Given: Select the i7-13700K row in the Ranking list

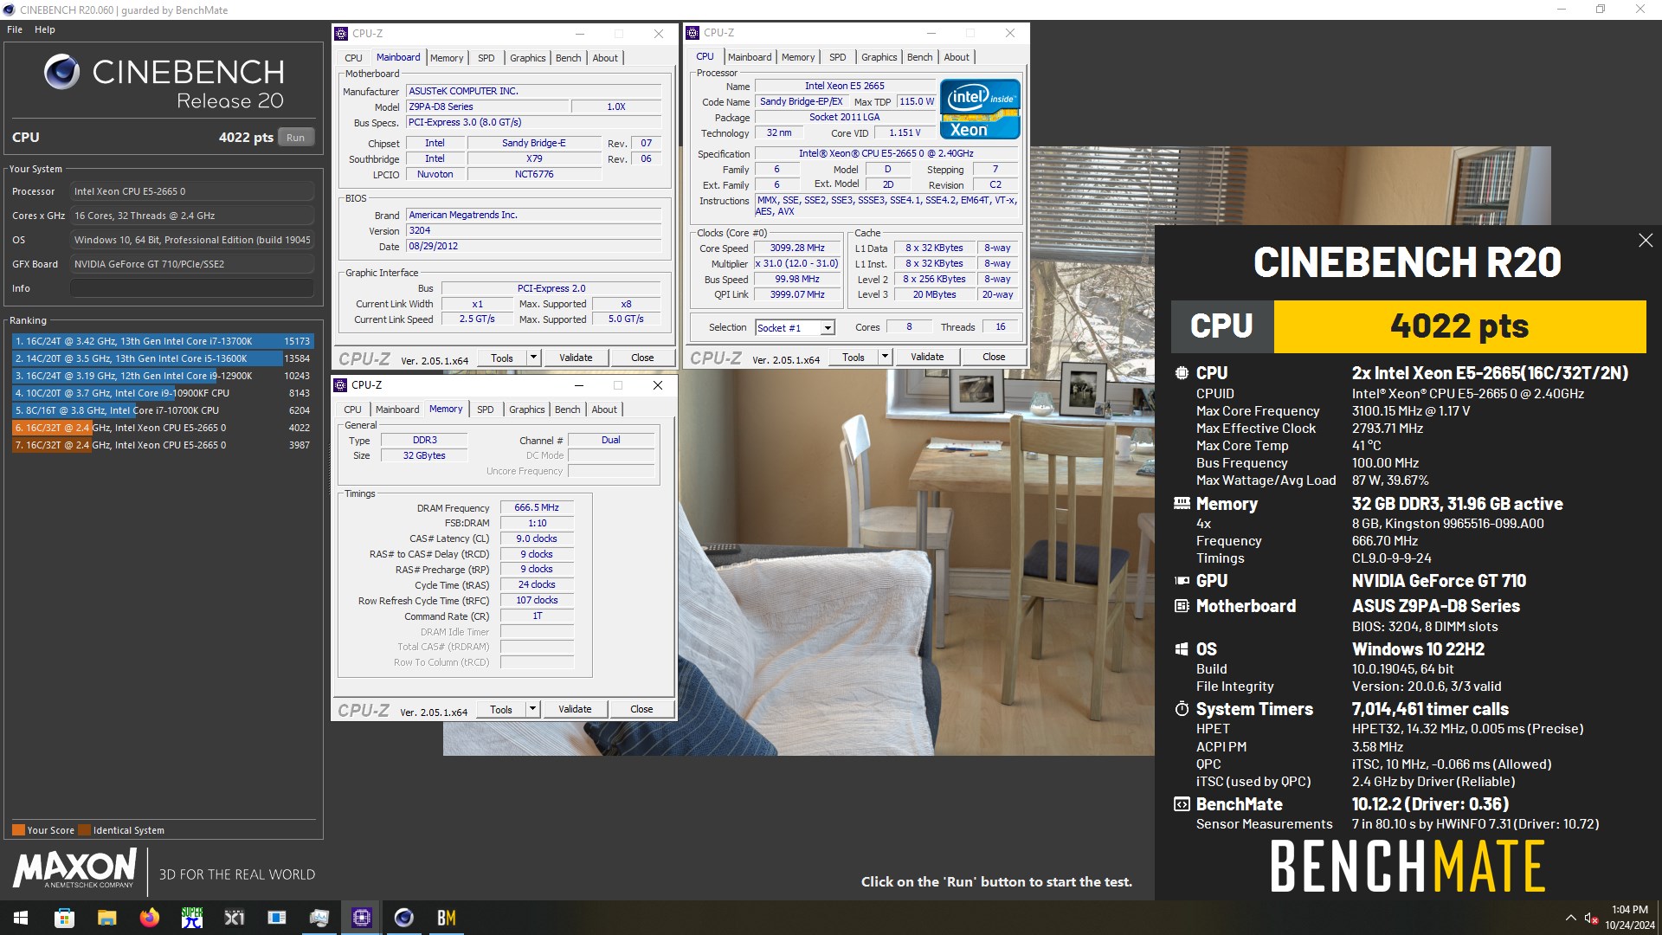Looking at the screenshot, I should point(163,341).
